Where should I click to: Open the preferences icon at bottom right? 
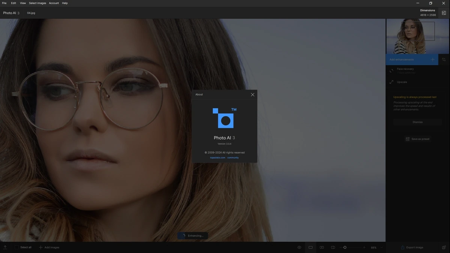tap(444, 247)
